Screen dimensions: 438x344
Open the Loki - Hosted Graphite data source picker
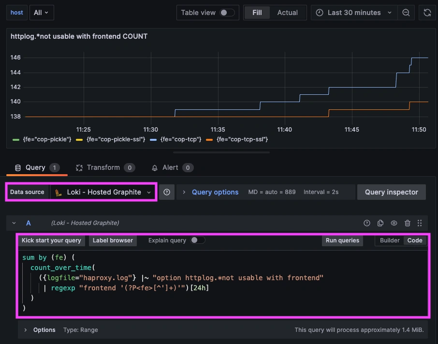(x=103, y=192)
